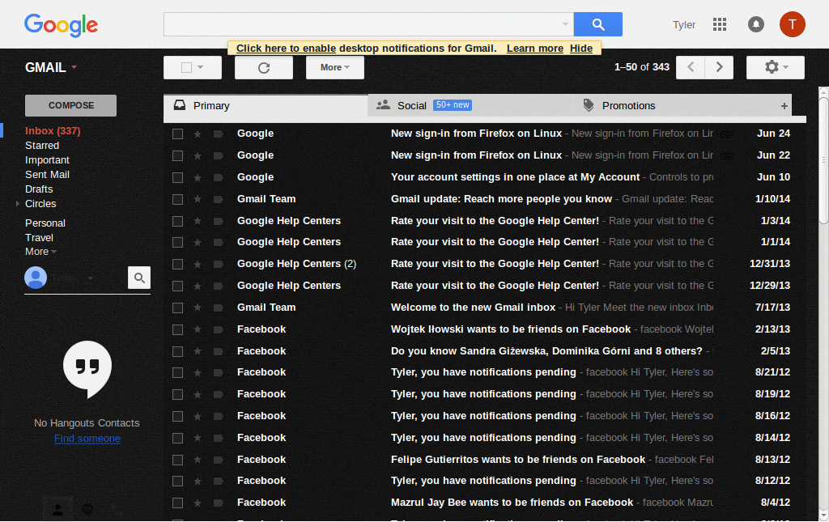Mark the Mazrul Jay Bee email important
Image resolution: width=829 pixels, height=522 pixels.
click(219, 503)
